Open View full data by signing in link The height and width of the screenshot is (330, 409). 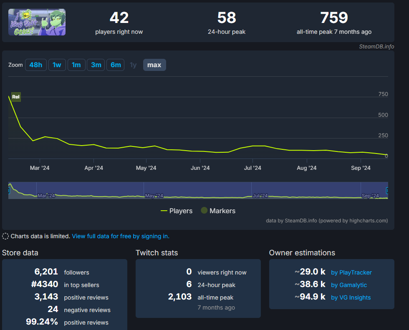pos(121,236)
